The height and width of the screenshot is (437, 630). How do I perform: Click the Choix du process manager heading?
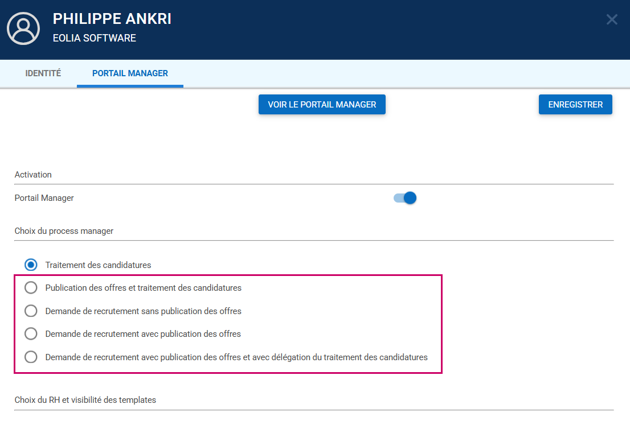[x=64, y=231]
